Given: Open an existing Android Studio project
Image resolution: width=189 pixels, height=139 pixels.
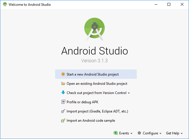Looking at the screenshot, I should tap(96, 84).
